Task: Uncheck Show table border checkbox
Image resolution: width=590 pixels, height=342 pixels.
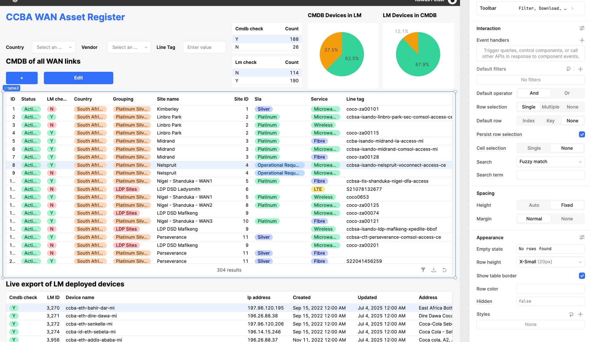Action: pyautogui.click(x=582, y=276)
